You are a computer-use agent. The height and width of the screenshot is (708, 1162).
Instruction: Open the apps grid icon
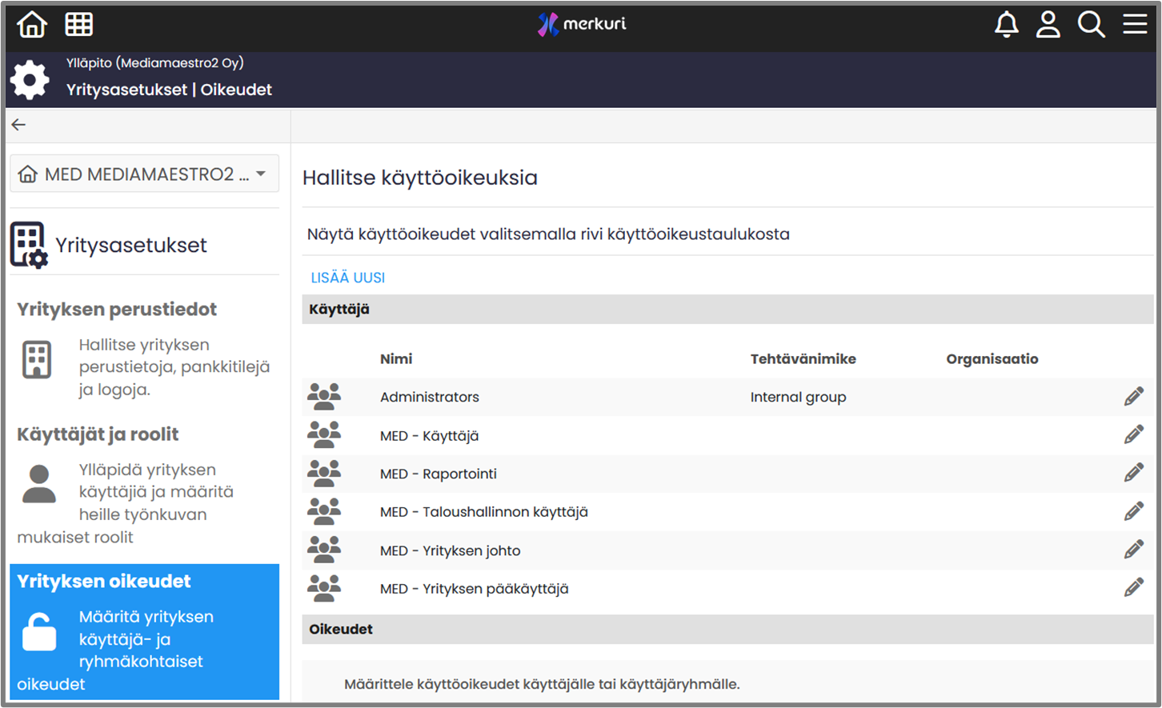pyautogui.click(x=78, y=25)
